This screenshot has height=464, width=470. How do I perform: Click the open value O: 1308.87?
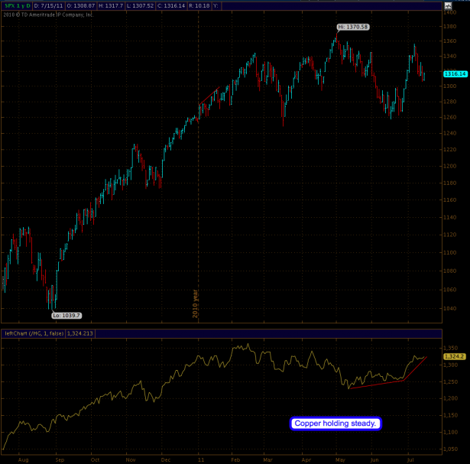(81, 5)
